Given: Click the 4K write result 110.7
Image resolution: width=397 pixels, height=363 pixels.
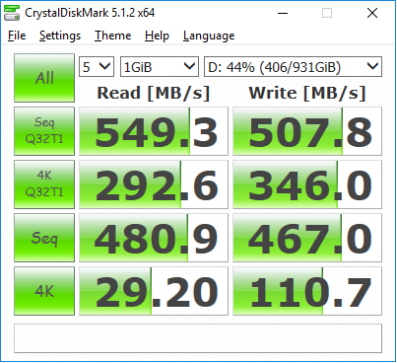Looking at the screenshot, I should pos(307,291).
